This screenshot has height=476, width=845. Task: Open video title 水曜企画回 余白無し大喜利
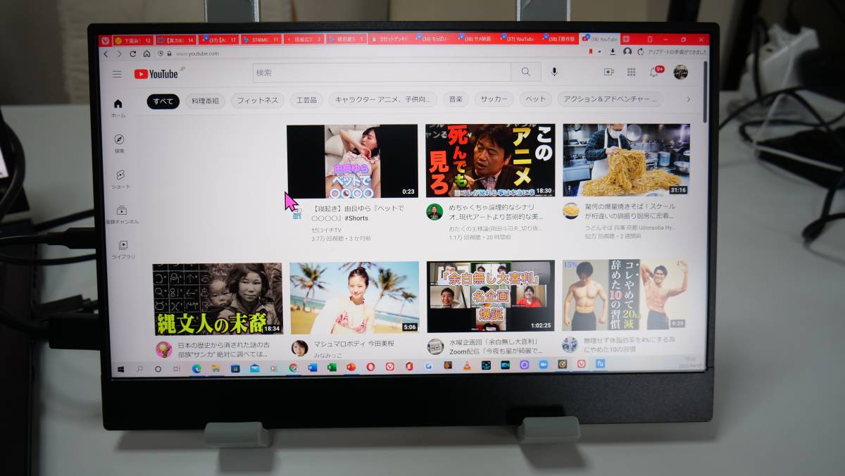[x=495, y=346]
